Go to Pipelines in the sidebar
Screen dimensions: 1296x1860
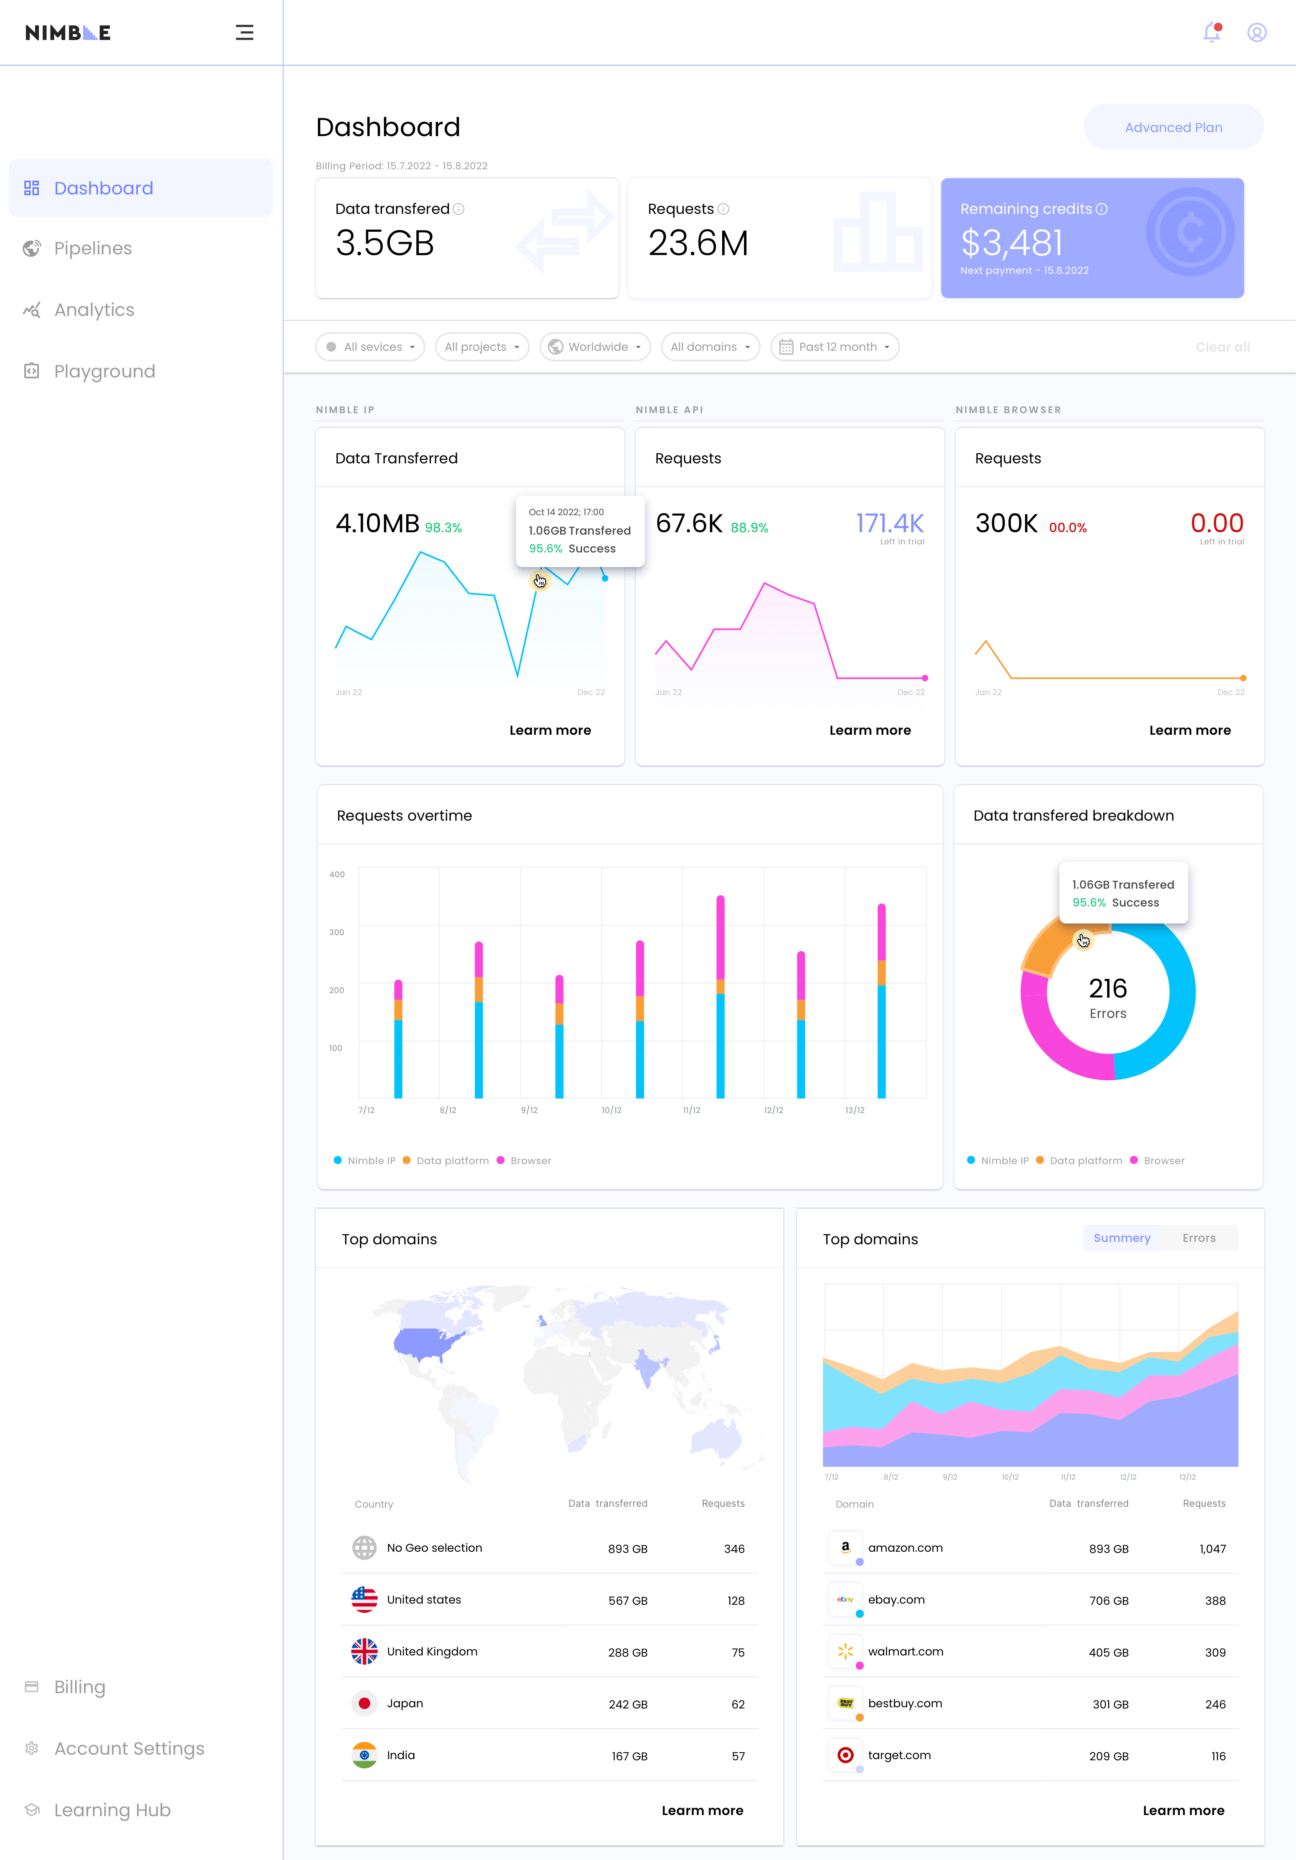[92, 249]
